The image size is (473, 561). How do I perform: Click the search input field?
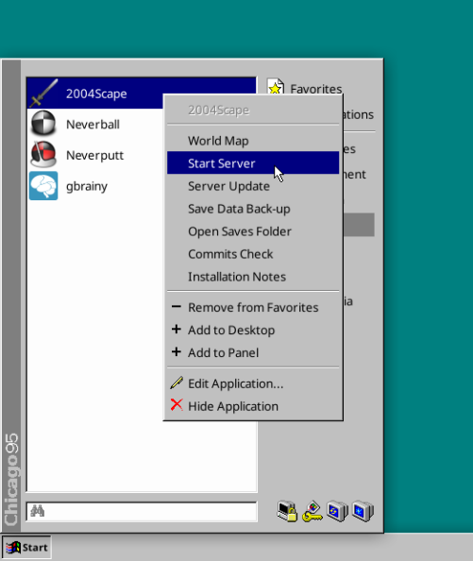(x=142, y=511)
